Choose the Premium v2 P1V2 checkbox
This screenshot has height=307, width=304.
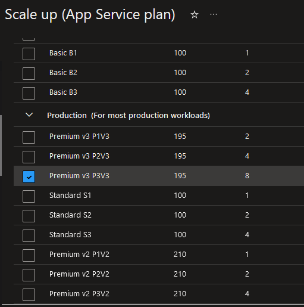29,255
